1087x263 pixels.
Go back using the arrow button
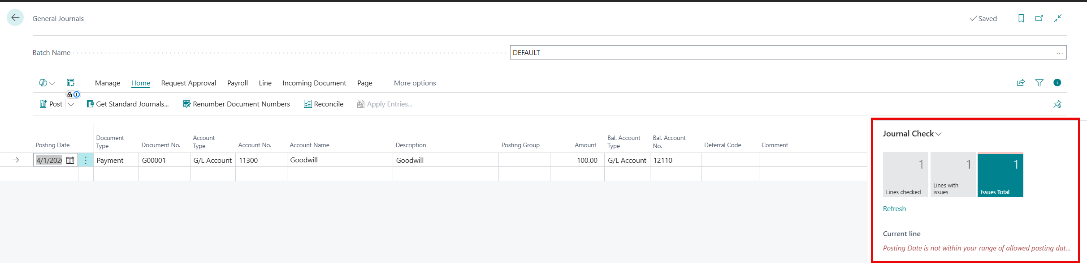15,18
